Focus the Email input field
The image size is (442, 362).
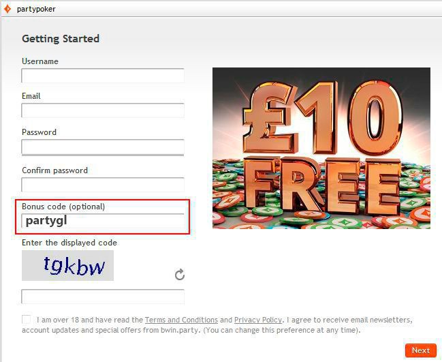pos(103,110)
